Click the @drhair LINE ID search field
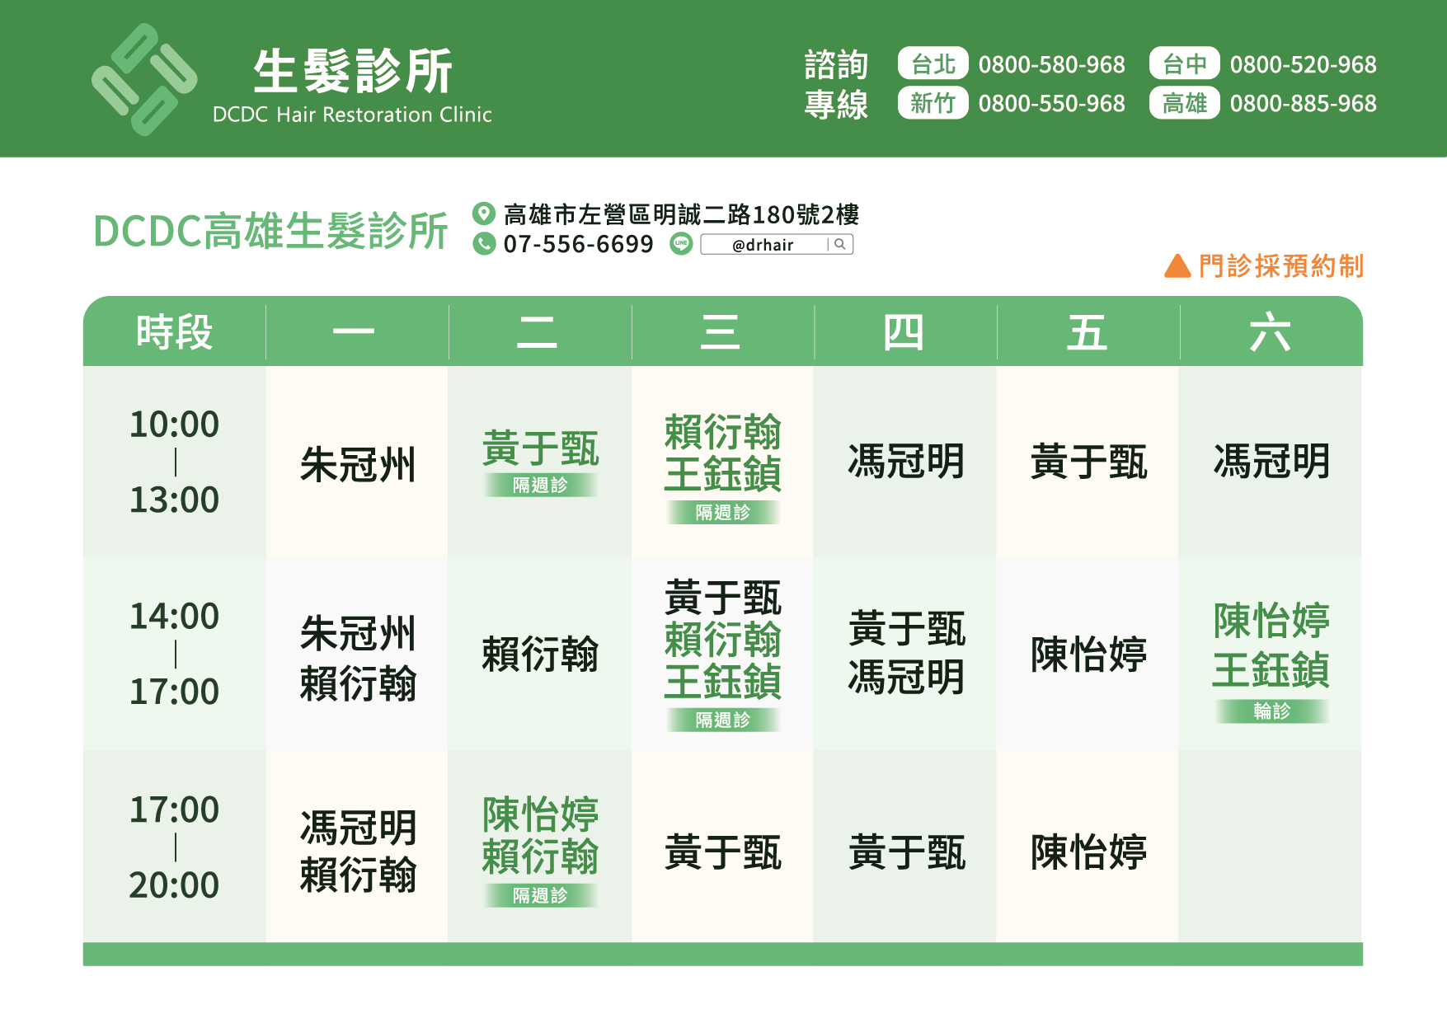Image resolution: width=1447 pixels, height=1023 pixels. click(763, 245)
